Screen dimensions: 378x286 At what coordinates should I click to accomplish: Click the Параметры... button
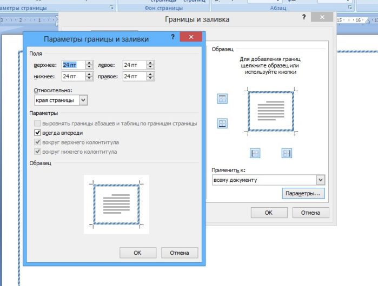pos(303,193)
